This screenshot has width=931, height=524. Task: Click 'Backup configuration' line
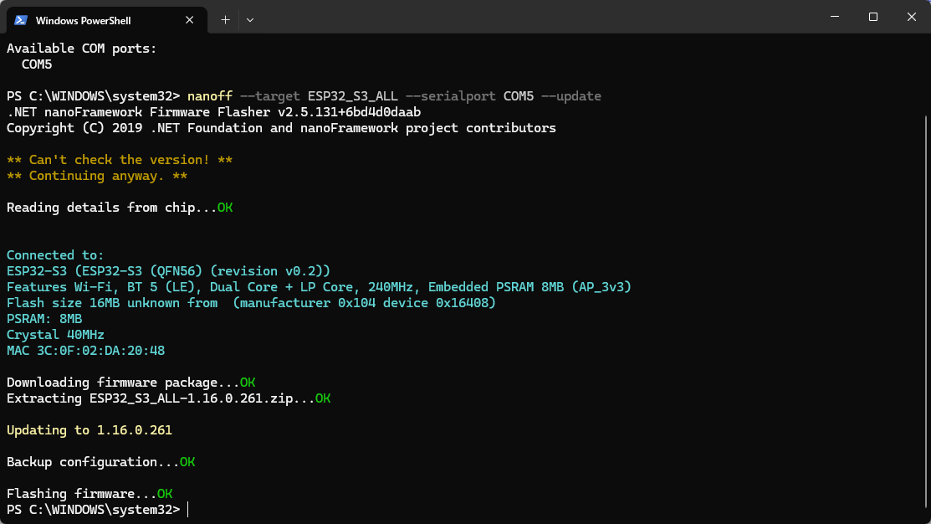click(100, 462)
